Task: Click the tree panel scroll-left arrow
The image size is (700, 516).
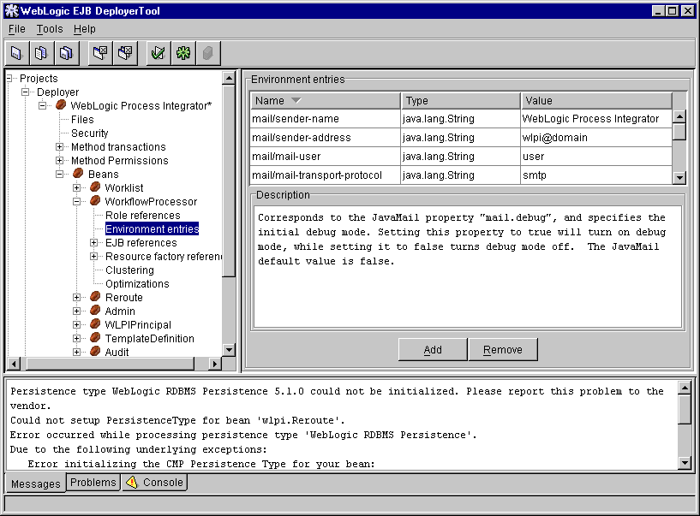Action: pyautogui.click(x=14, y=364)
